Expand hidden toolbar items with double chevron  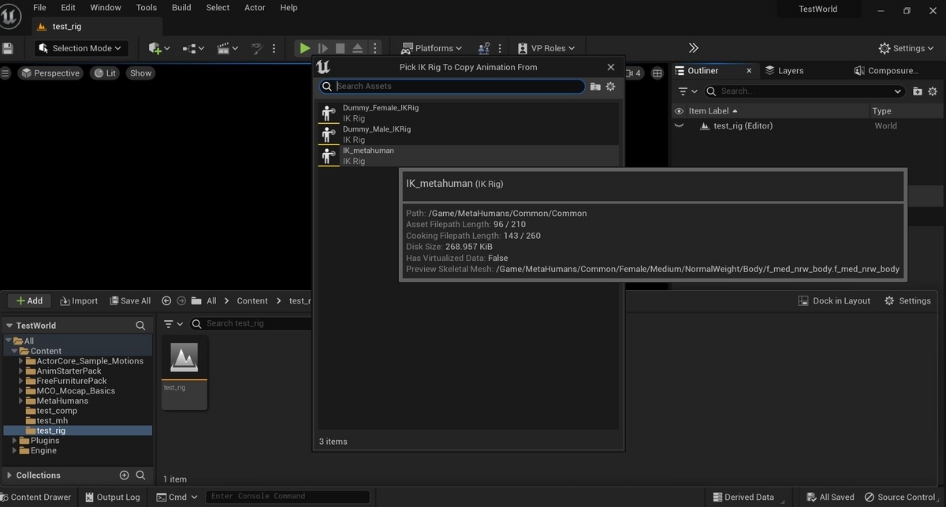click(x=693, y=48)
